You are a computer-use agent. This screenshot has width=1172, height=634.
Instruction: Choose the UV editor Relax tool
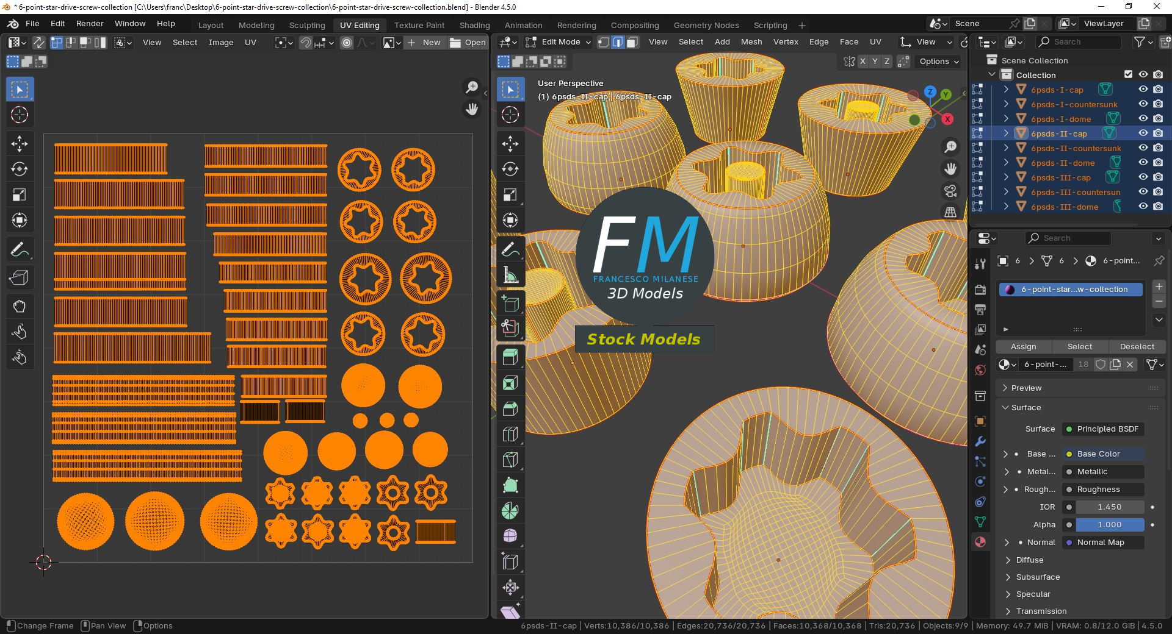click(x=20, y=332)
